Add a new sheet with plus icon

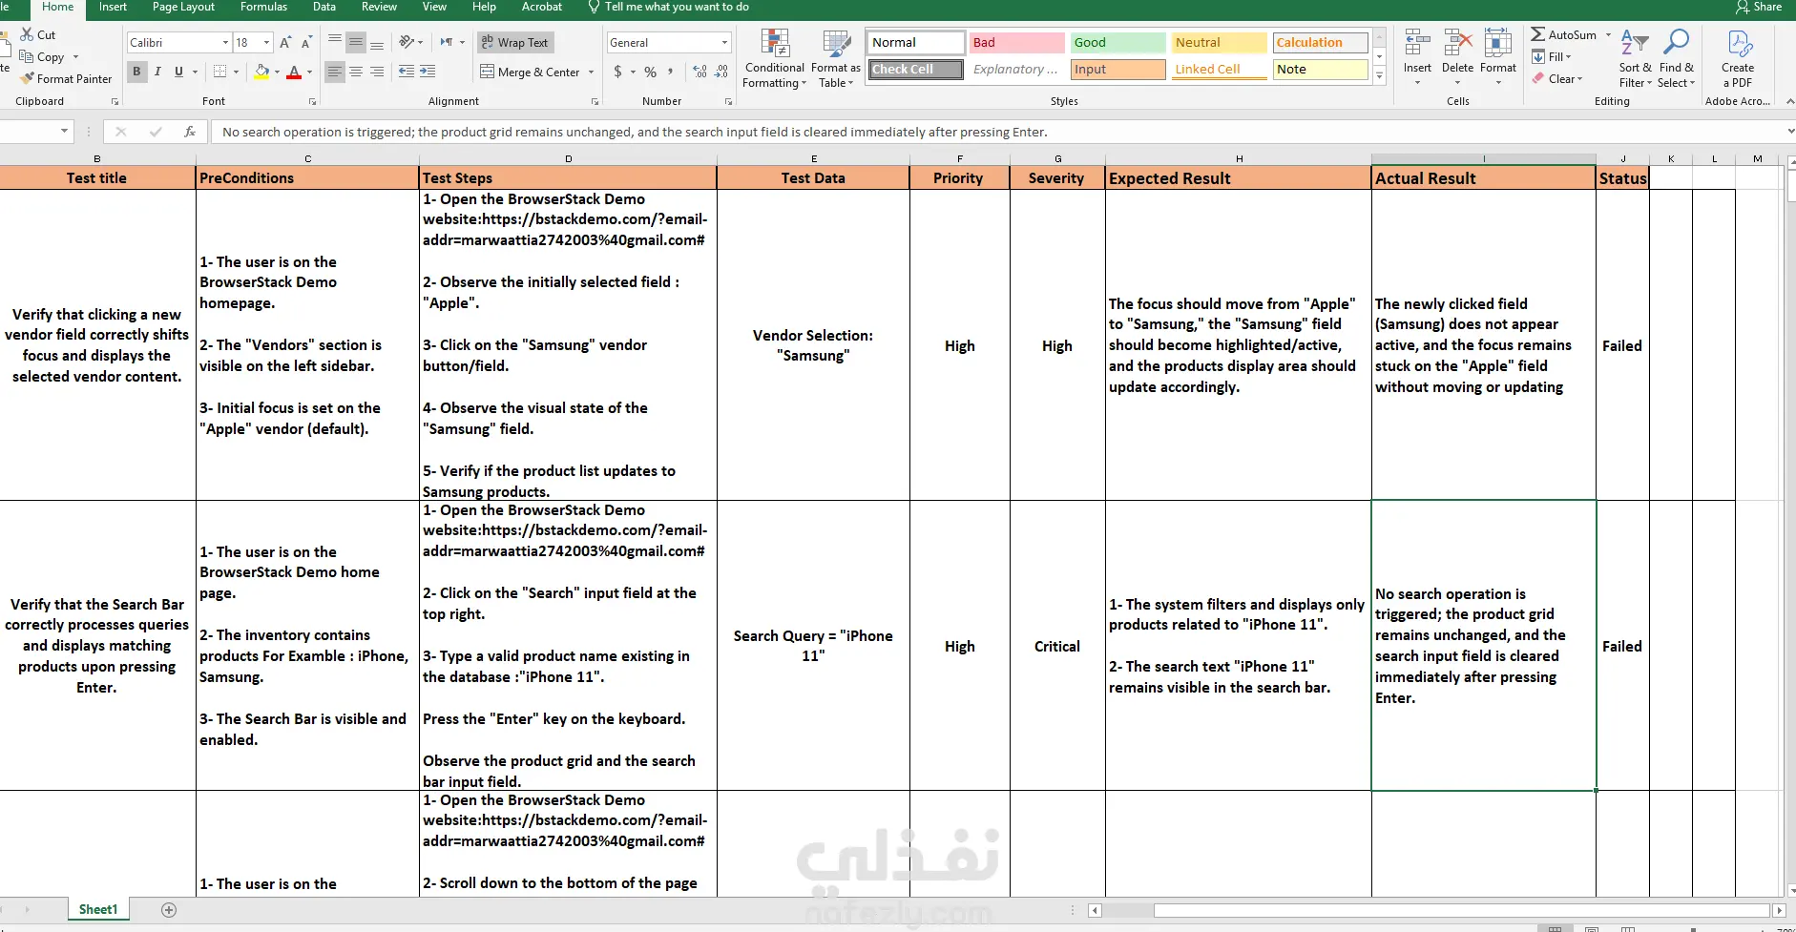coord(169,910)
